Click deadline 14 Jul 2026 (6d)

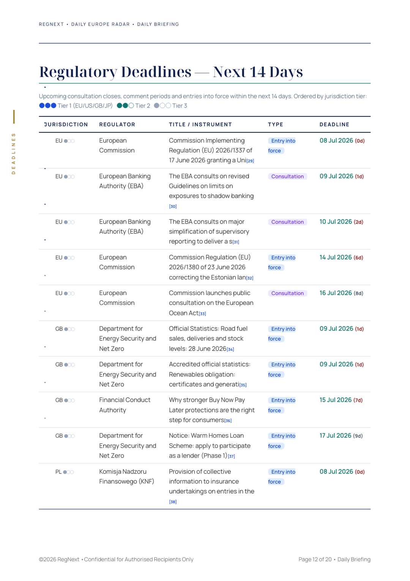pos(341,257)
